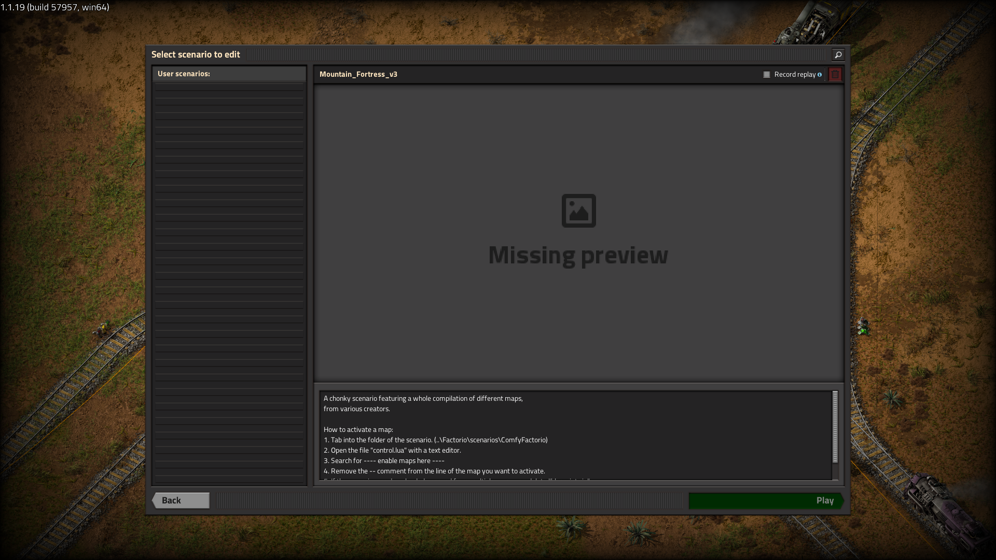Click the Record replay info icon

point(820,75)
